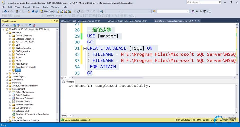The image size is (240, 127).
Task: Close the 5.single user mode query tab
Action: coord(199,21)
